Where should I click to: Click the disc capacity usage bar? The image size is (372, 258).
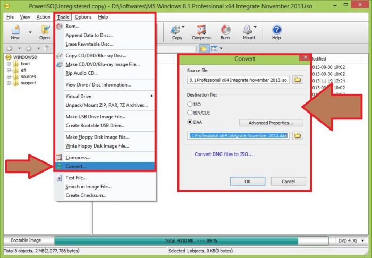click(191, 240)
